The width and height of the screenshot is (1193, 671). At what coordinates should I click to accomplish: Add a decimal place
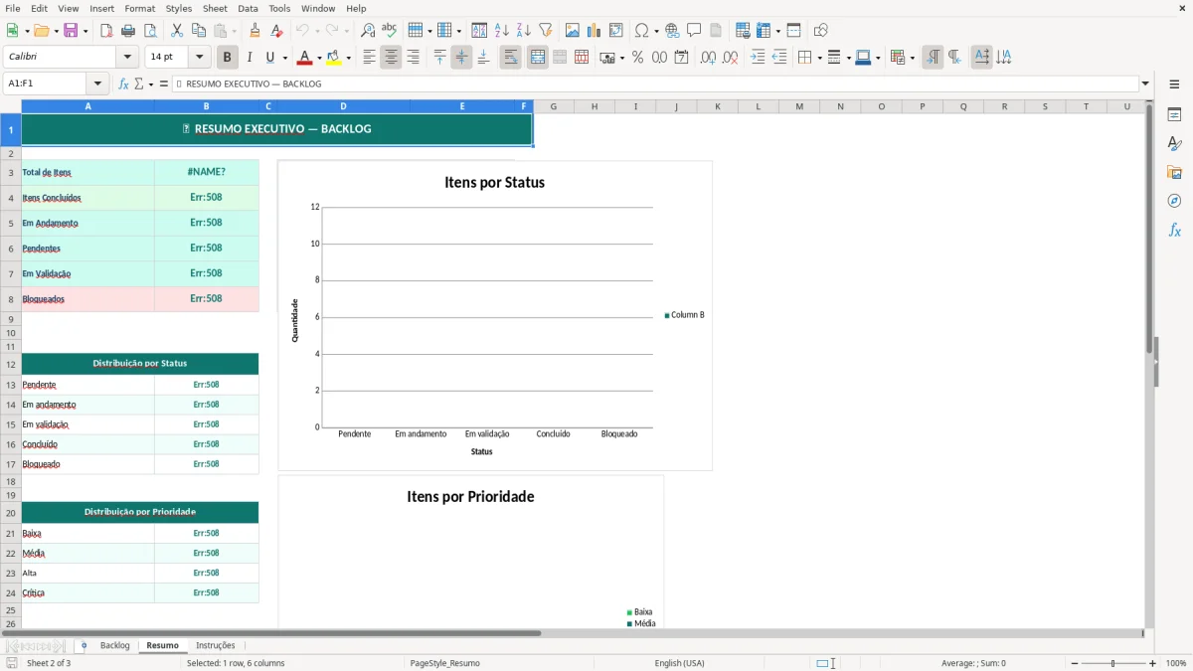click(x=709, y=58)
